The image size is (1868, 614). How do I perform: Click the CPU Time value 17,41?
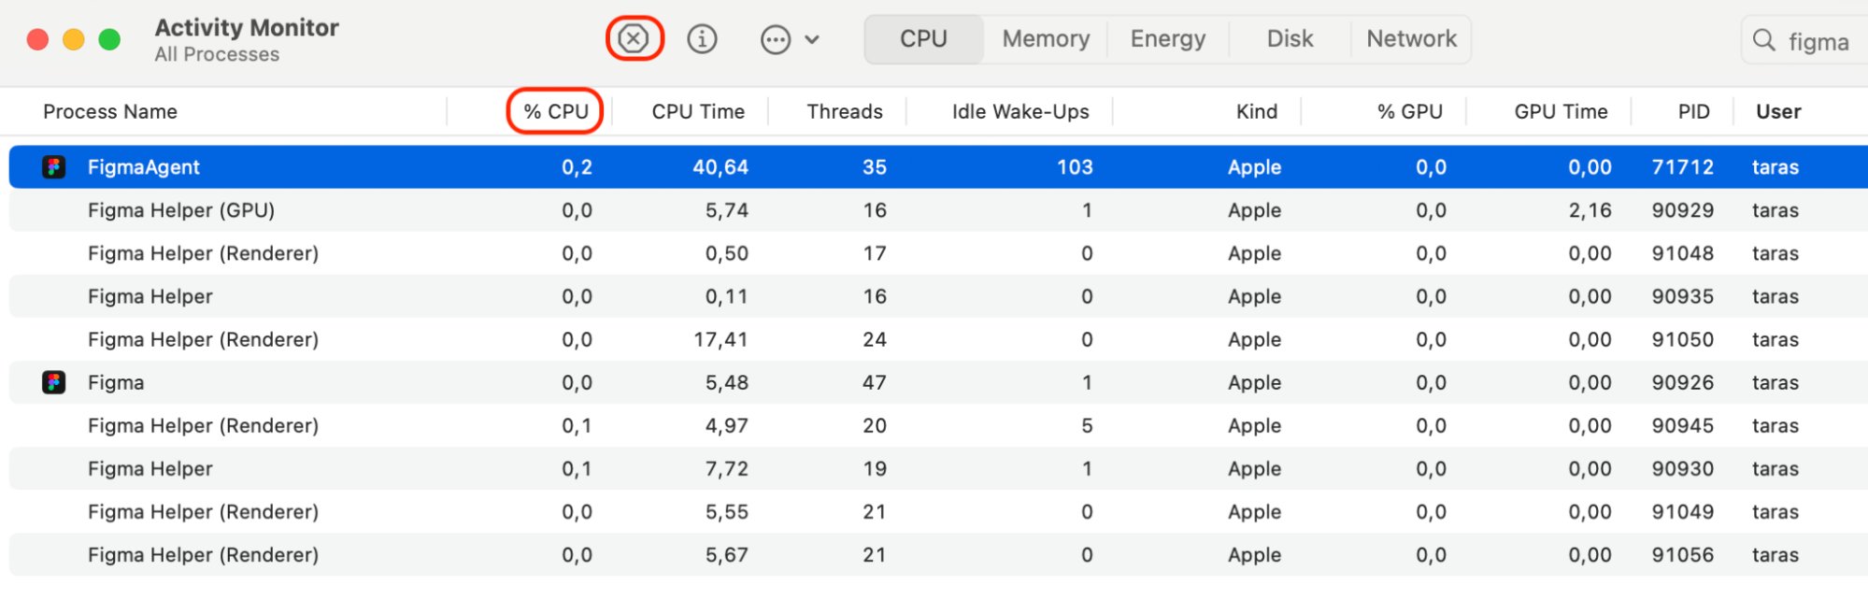tap(720, 339)
